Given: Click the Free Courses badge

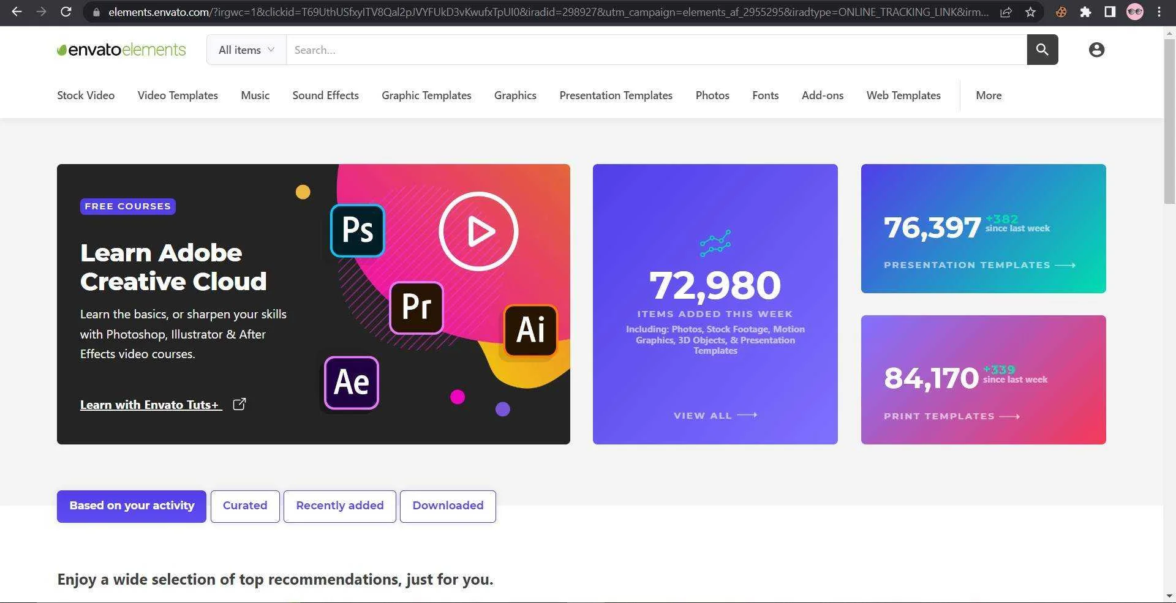Looking at the screenshot, I should coord(127,206).
